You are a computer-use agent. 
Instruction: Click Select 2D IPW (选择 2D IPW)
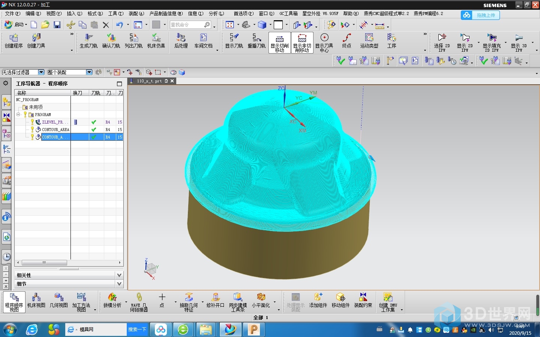pos(442,42)
